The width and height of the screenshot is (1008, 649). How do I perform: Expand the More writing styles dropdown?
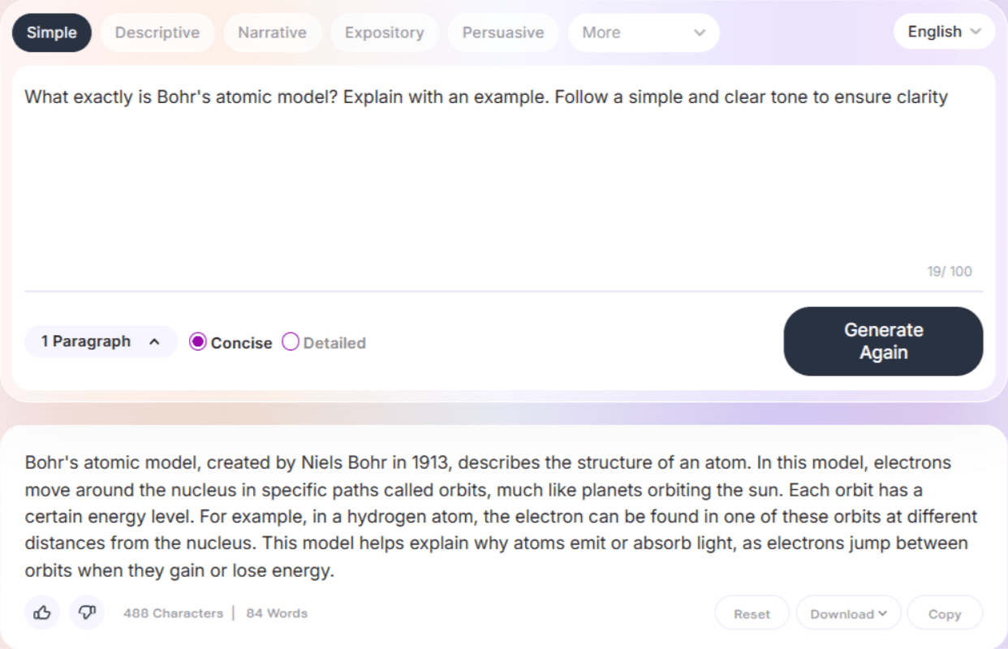tap(643, 33)
